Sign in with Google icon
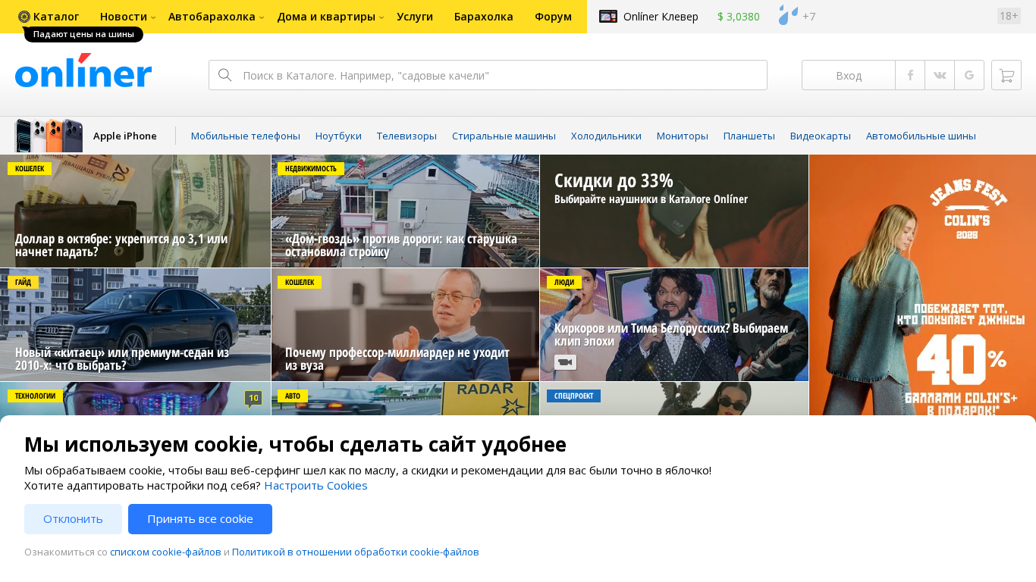Viewport: 1036px width, 582px height. [x=969, y=75]
